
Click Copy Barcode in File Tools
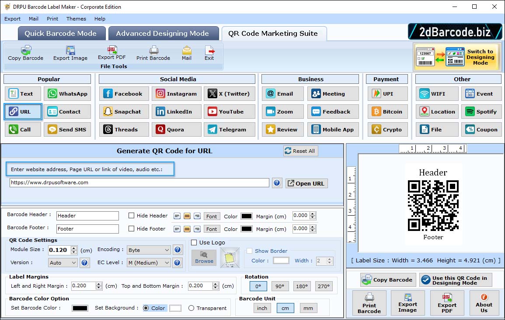click(x=26, y=53)
